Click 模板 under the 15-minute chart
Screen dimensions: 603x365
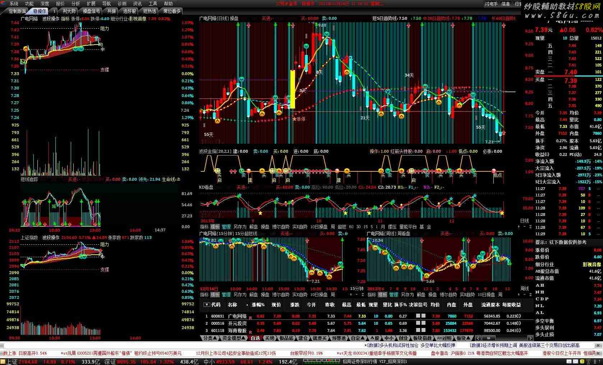[215, 295]
